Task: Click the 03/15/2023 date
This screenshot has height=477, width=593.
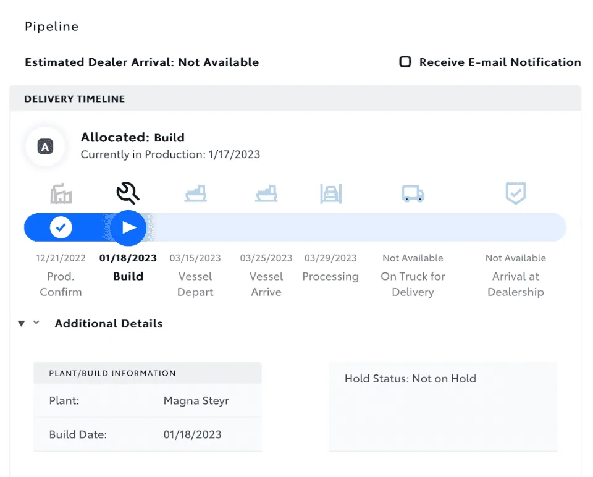Action: (195, 258)
